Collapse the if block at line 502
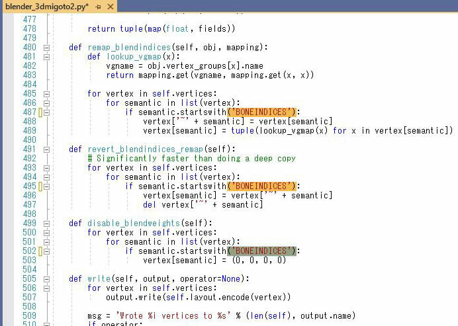 click(46, 251)
